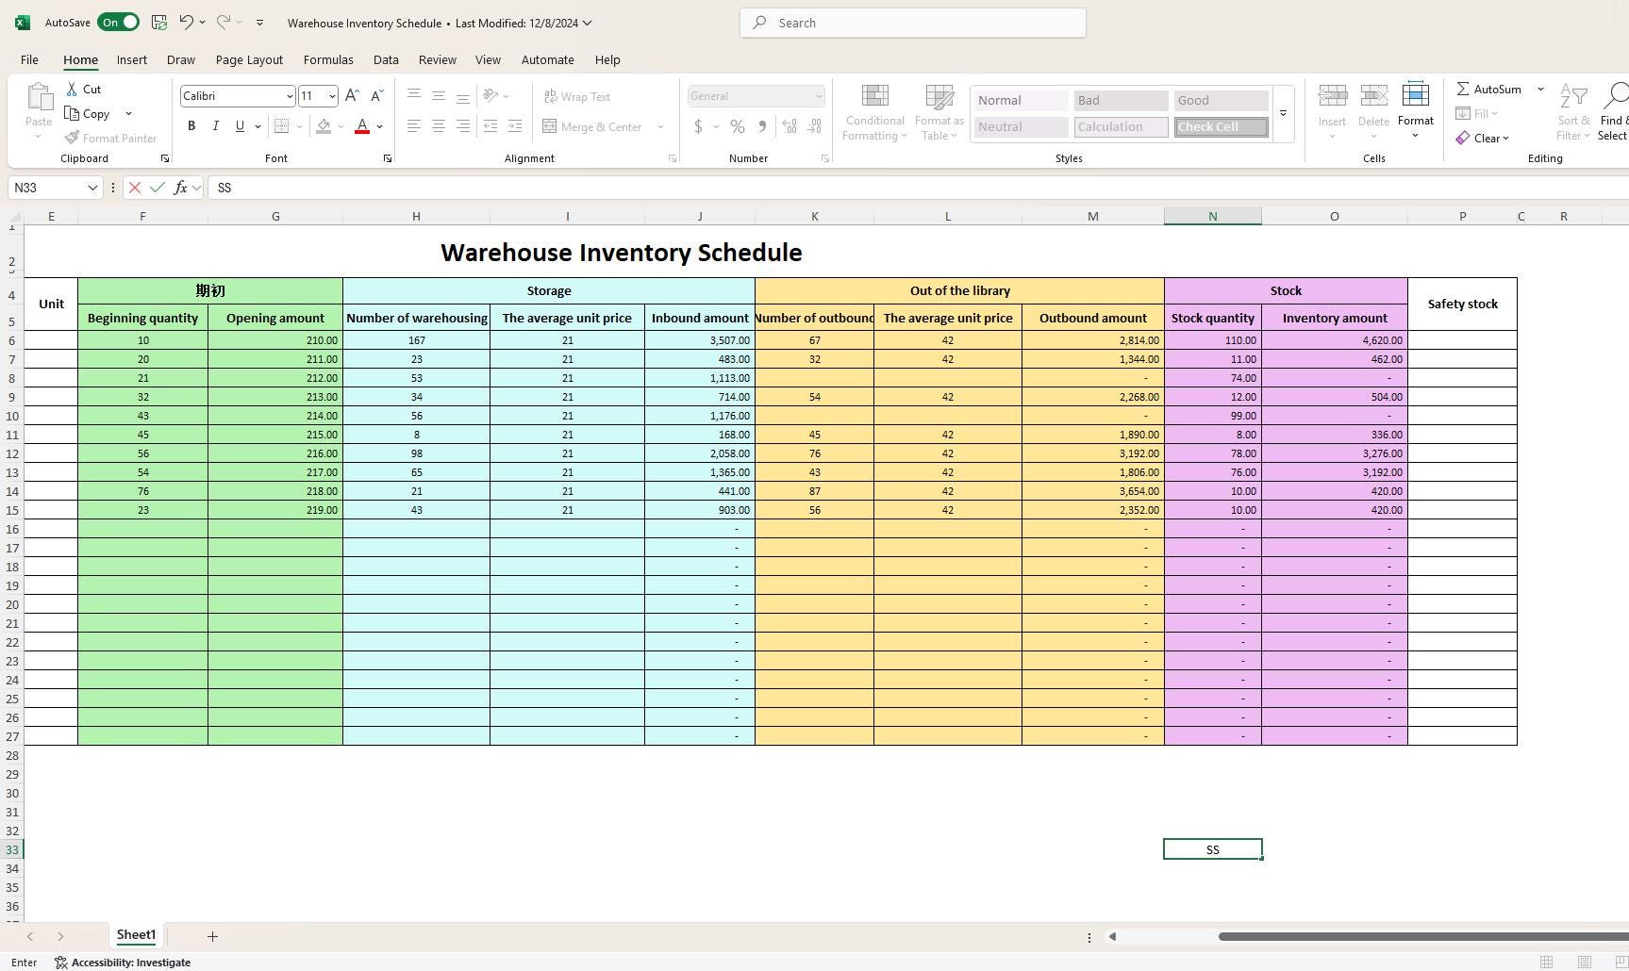Image resolution: width=1629 pixels, height=971 pixels.
Task: Enable Wrap Text for the cell
Action: (x=576, y=96)
